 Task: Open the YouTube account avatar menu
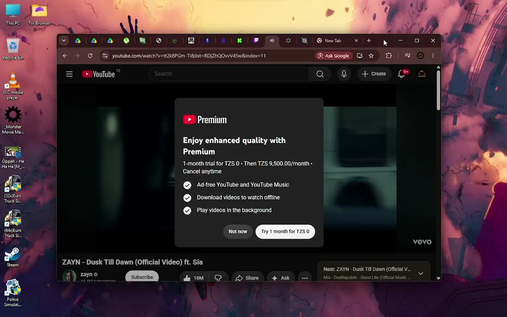(x=422, y=74)
